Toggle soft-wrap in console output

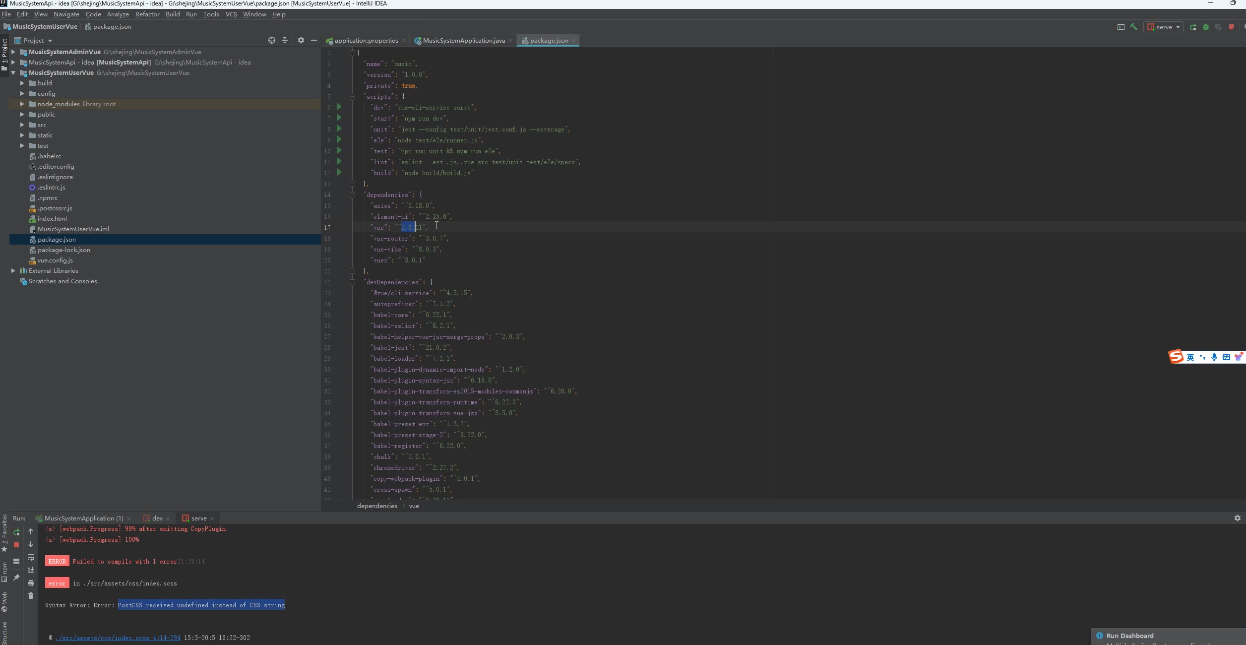[x=31, y=557]
